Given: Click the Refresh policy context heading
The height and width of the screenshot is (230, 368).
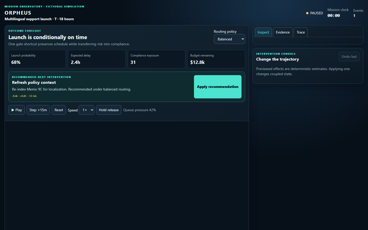Looking at the screenshot, I should coord(34,83).
